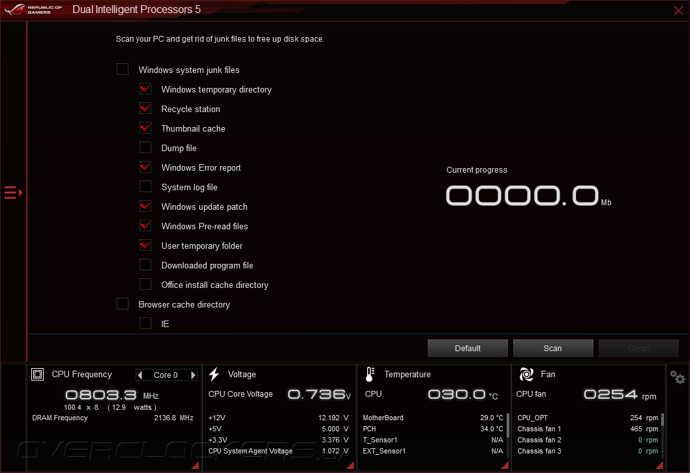Select the CPU_OPT fan row
Screen dimensions: 690x473
[588, 418]
